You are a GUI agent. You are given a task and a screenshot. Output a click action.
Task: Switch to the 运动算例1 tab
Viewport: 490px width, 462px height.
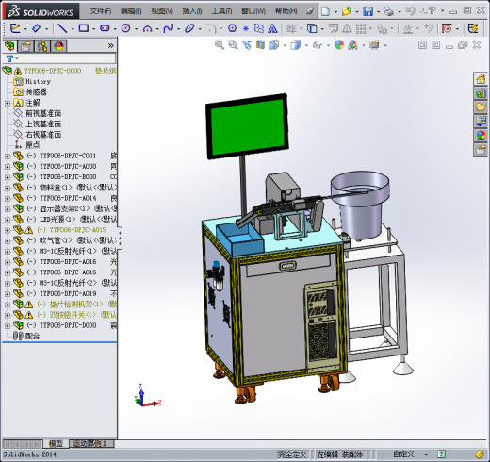(x=91, y=444)
